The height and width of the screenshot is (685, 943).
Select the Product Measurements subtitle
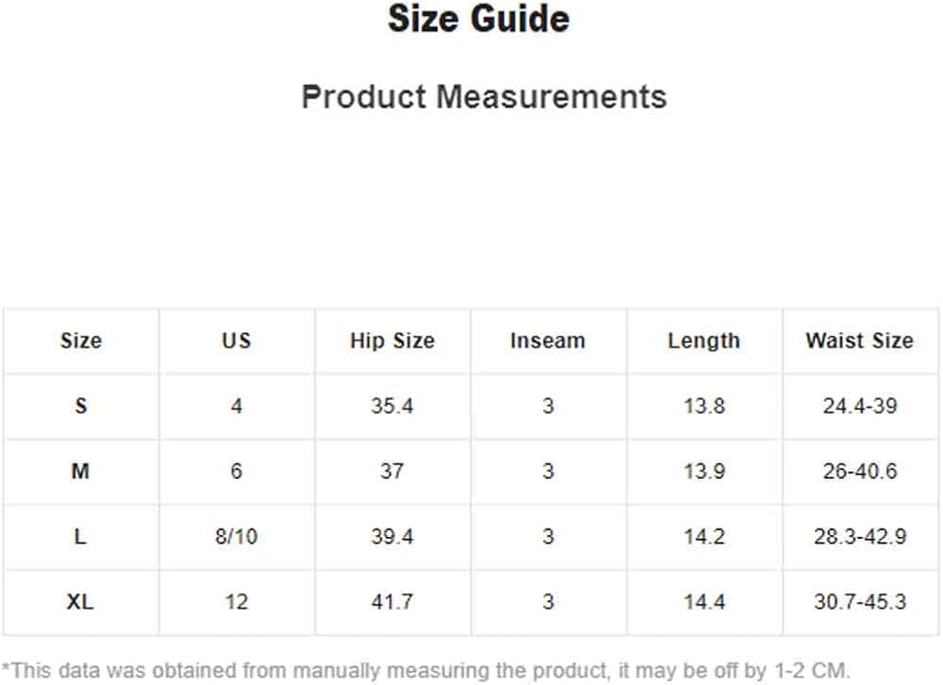pos(484,97)
